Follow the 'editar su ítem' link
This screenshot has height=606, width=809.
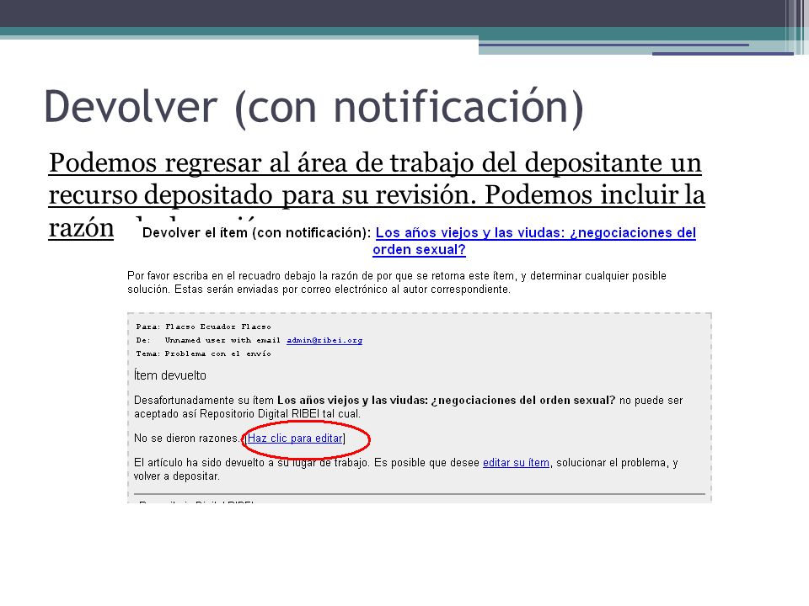516,463
